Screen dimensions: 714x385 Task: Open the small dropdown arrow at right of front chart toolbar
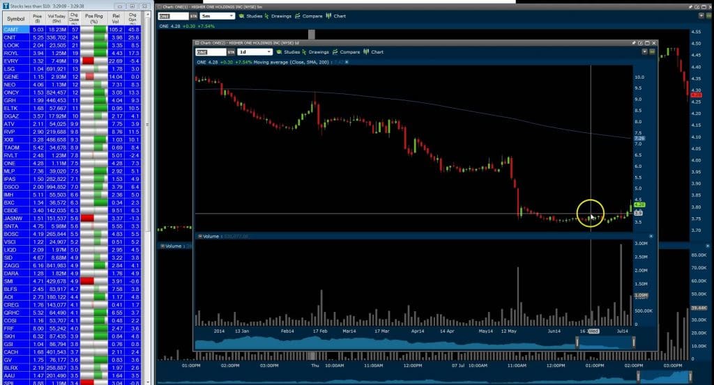point(644,52)
